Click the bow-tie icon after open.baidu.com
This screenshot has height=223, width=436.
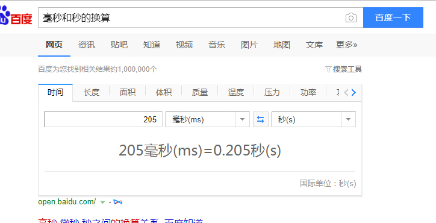(x=118, y=202)
